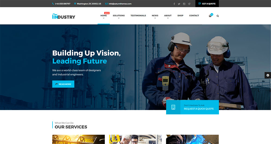
Task: Open the Contact menu item
Action: point(194,15)
